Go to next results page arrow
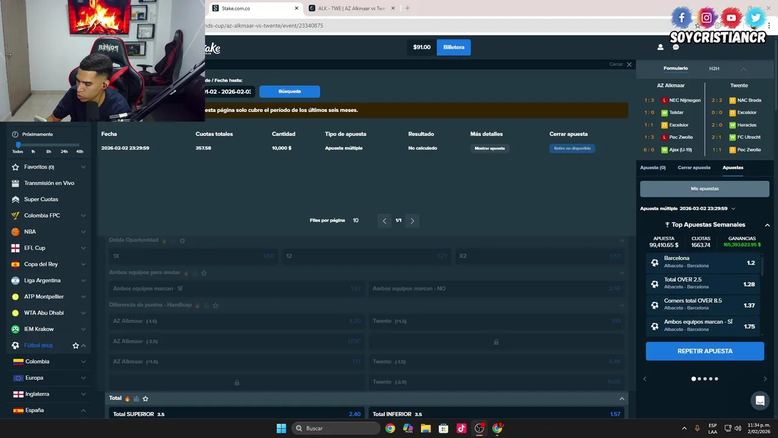778x438 pixels. pyautogui.click(x=412, y=221)
